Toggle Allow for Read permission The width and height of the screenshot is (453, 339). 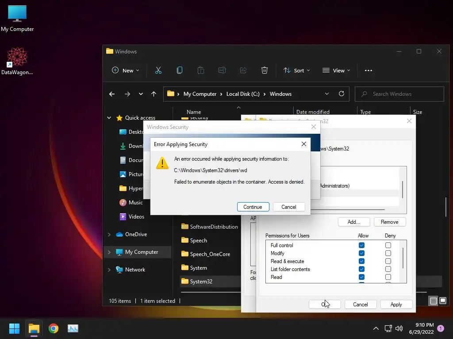tap(361, 277)
